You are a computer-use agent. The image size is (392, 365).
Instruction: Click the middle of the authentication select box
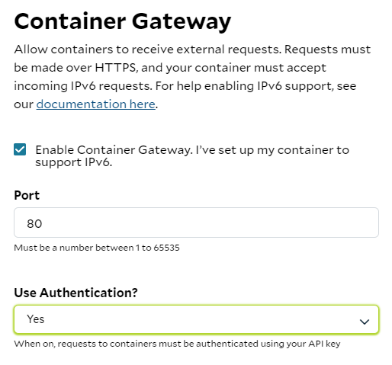pos(196,319)
